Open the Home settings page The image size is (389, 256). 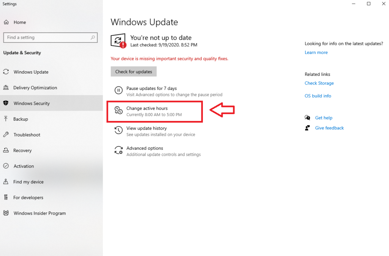pyautogui.click(x=51, y=22)
